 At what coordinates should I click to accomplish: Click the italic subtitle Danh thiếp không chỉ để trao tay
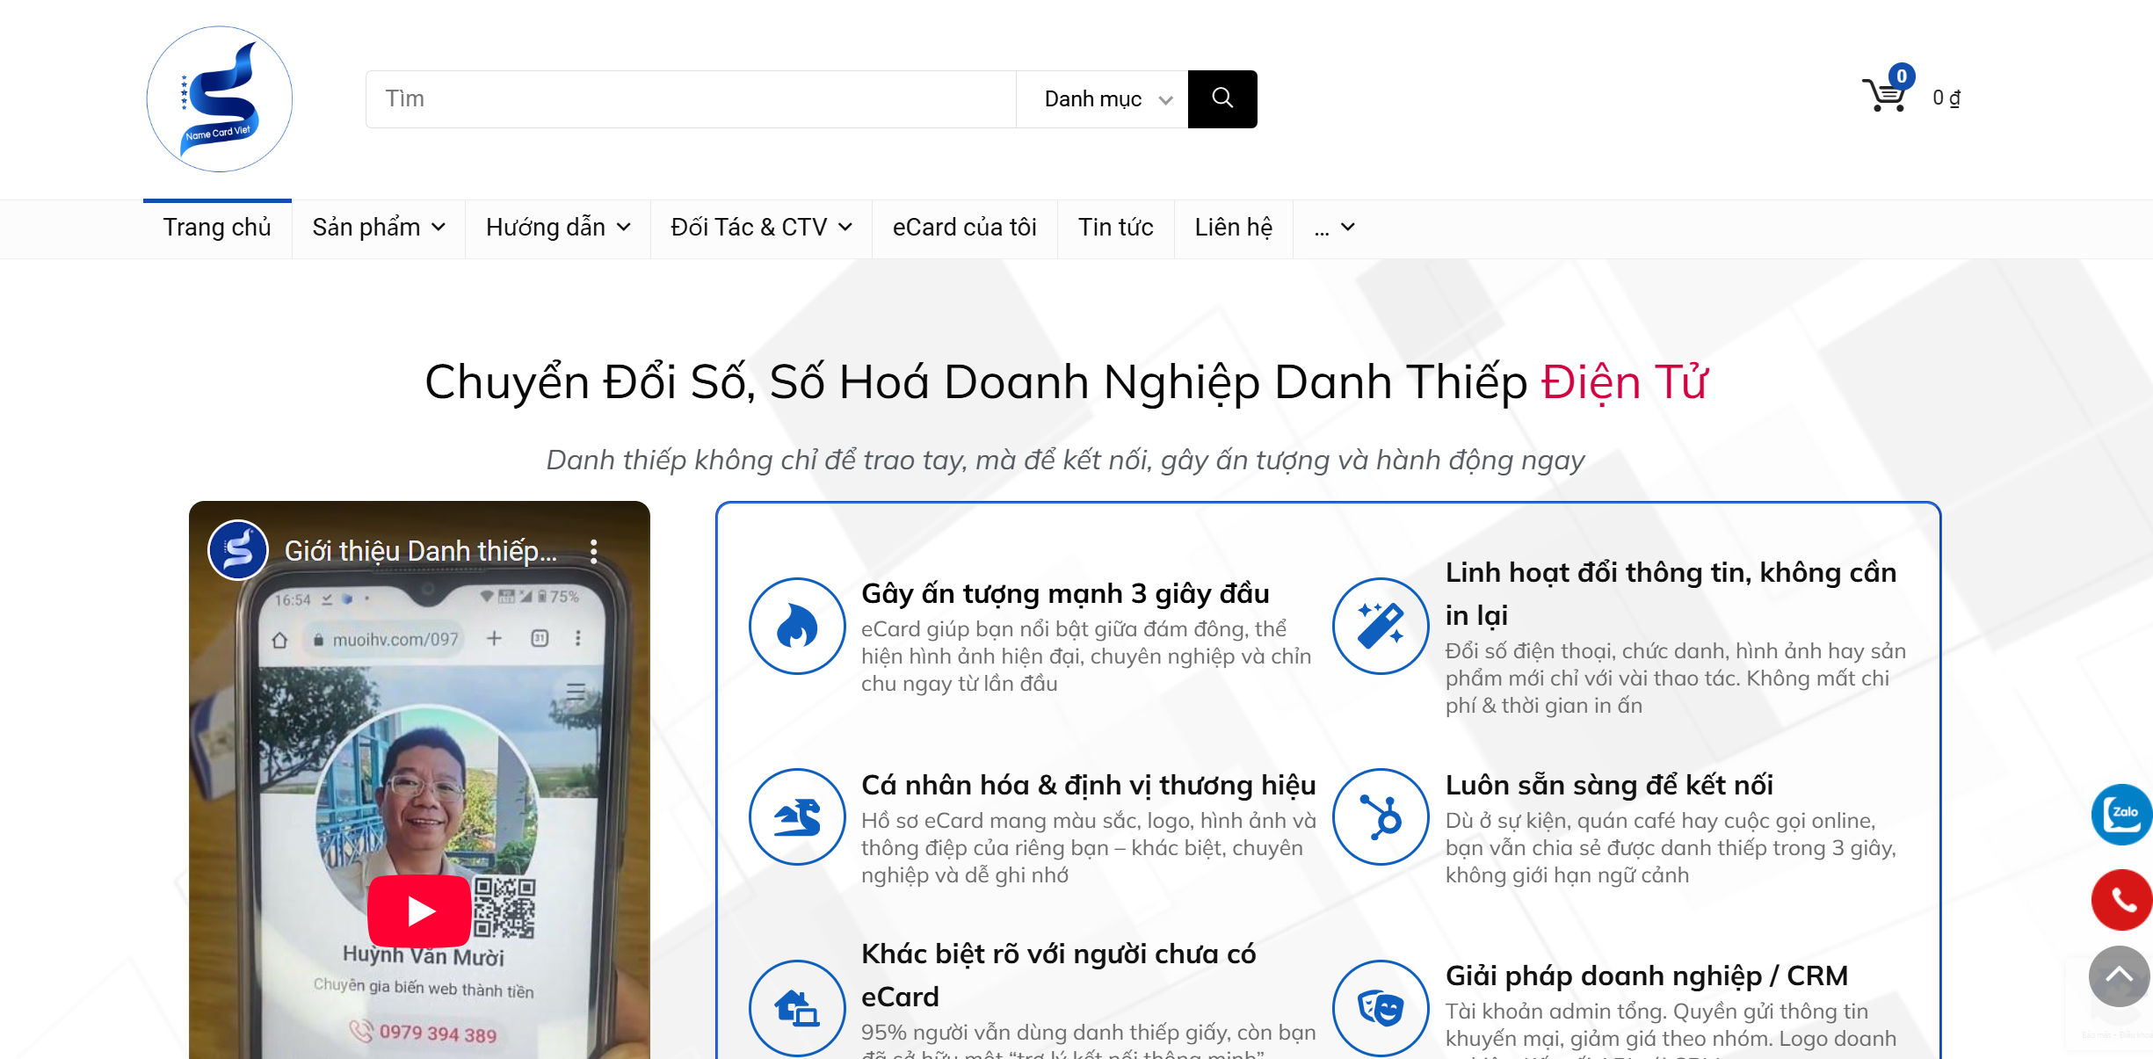point(1065,460)
